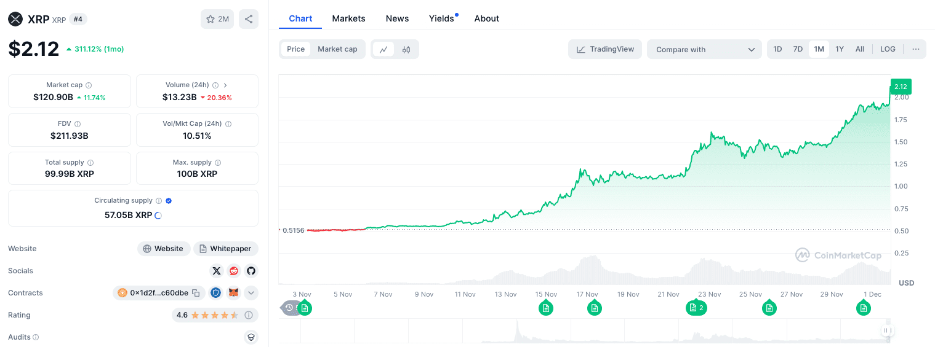Select the Price chart toggle

pos(295,49)
